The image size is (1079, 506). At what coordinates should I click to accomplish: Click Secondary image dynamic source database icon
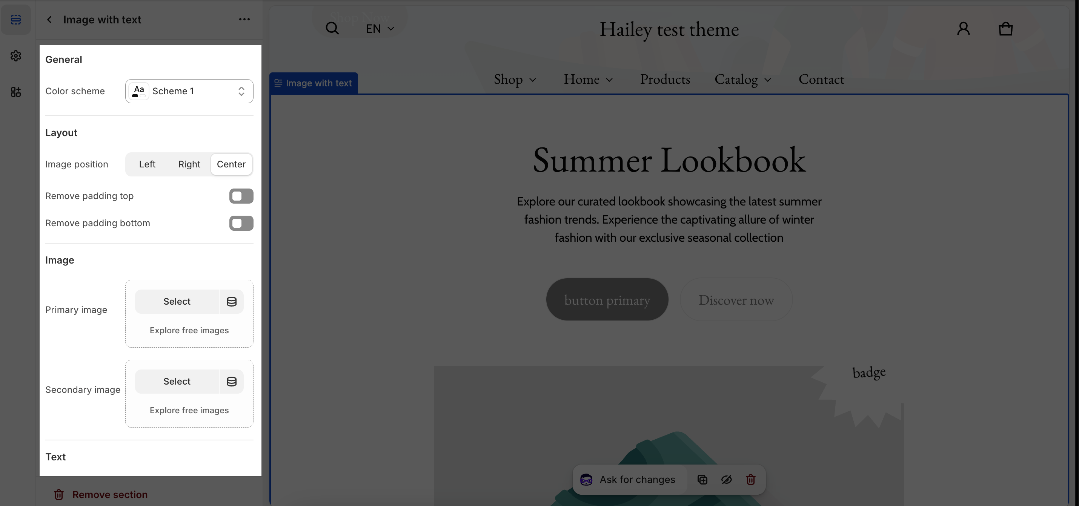click(x=231, y=381)
